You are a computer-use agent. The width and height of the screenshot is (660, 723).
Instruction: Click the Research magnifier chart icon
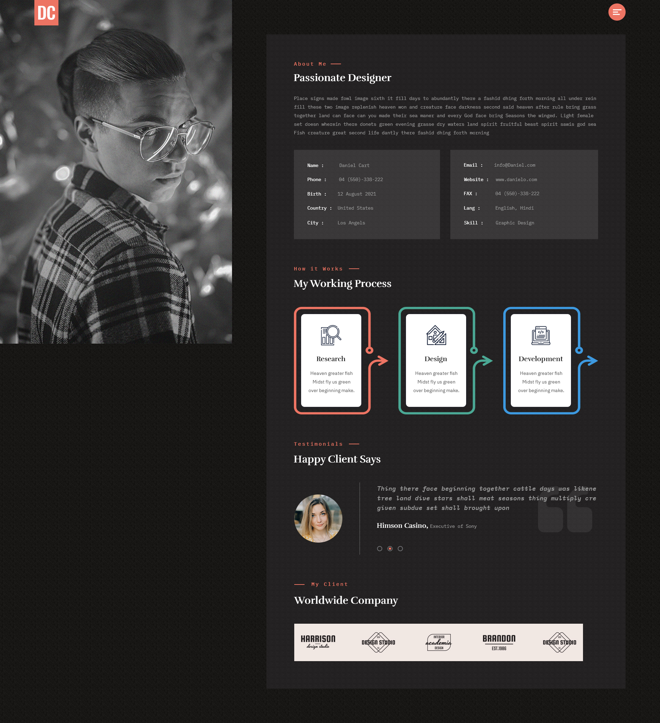[331, 335]
